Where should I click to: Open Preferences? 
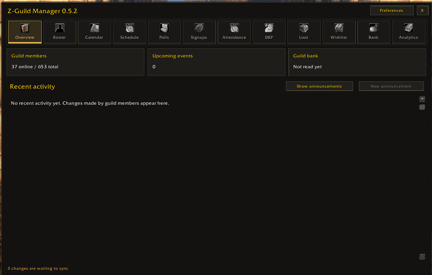[391, 11]
